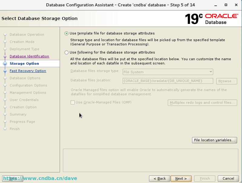
Task: Click the Database files location field
Action: tap(168, 81)
